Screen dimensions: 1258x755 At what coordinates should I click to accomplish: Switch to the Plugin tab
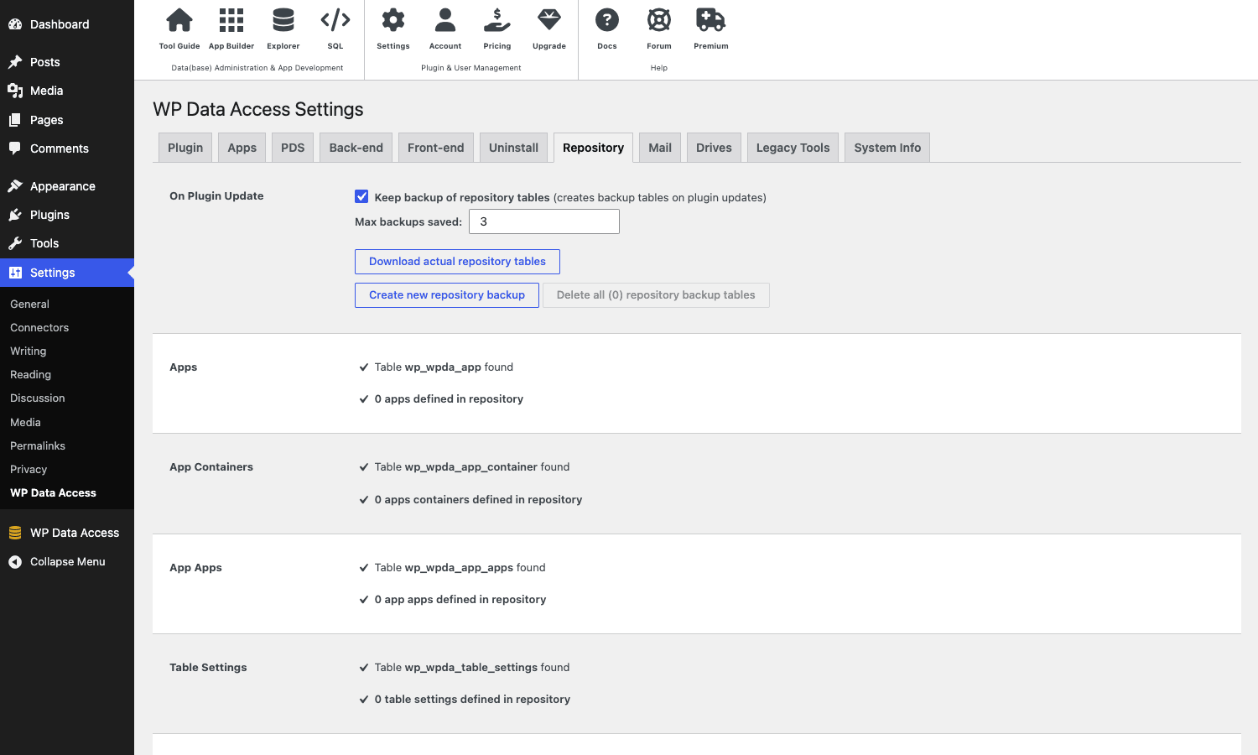[185, 148]
